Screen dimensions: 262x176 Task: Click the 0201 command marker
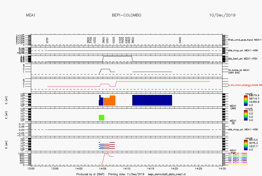click(107, 40)
